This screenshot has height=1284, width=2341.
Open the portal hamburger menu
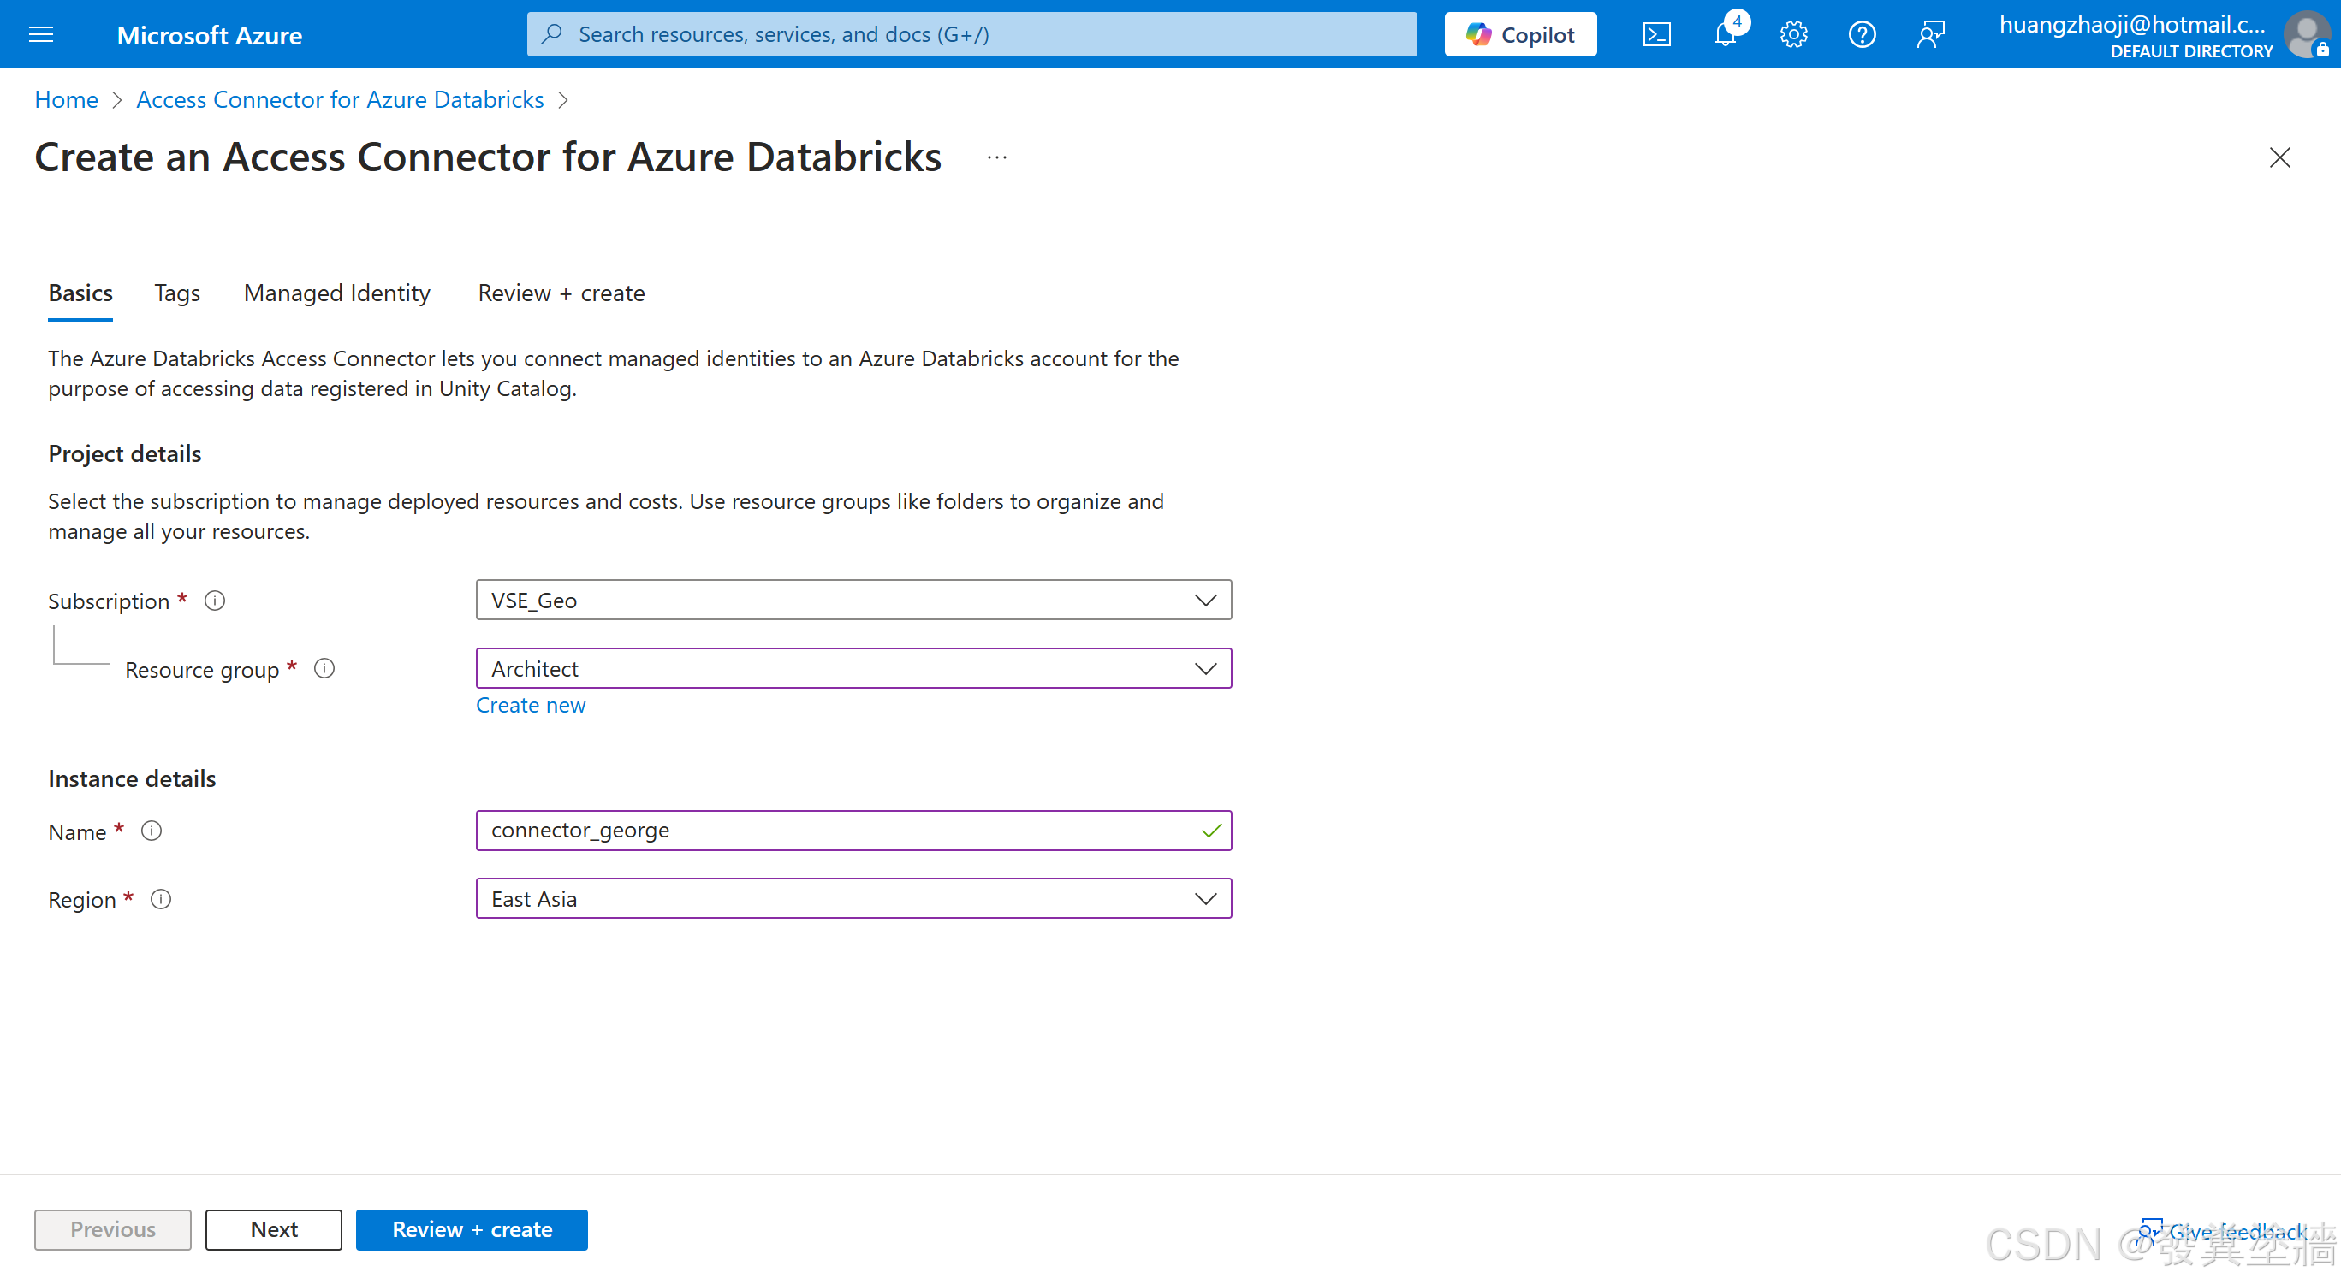[42, 34]
